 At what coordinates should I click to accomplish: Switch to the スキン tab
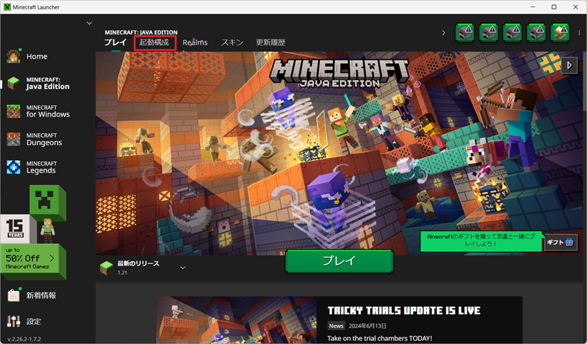point(232,42)
